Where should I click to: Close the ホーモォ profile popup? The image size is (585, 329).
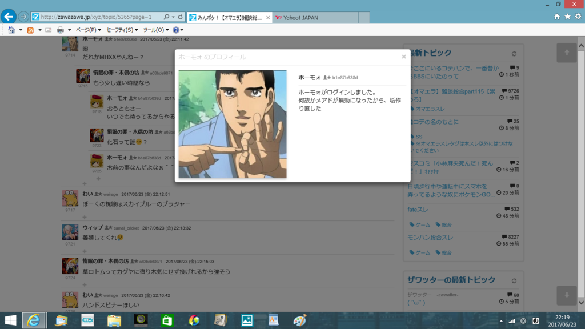[x=403, y=57]
